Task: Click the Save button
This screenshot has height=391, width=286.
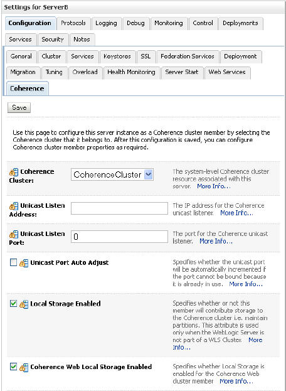Action: (x=19, y=108)
